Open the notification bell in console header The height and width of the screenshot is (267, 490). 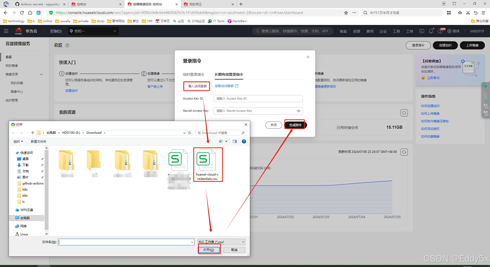(431, 31)
